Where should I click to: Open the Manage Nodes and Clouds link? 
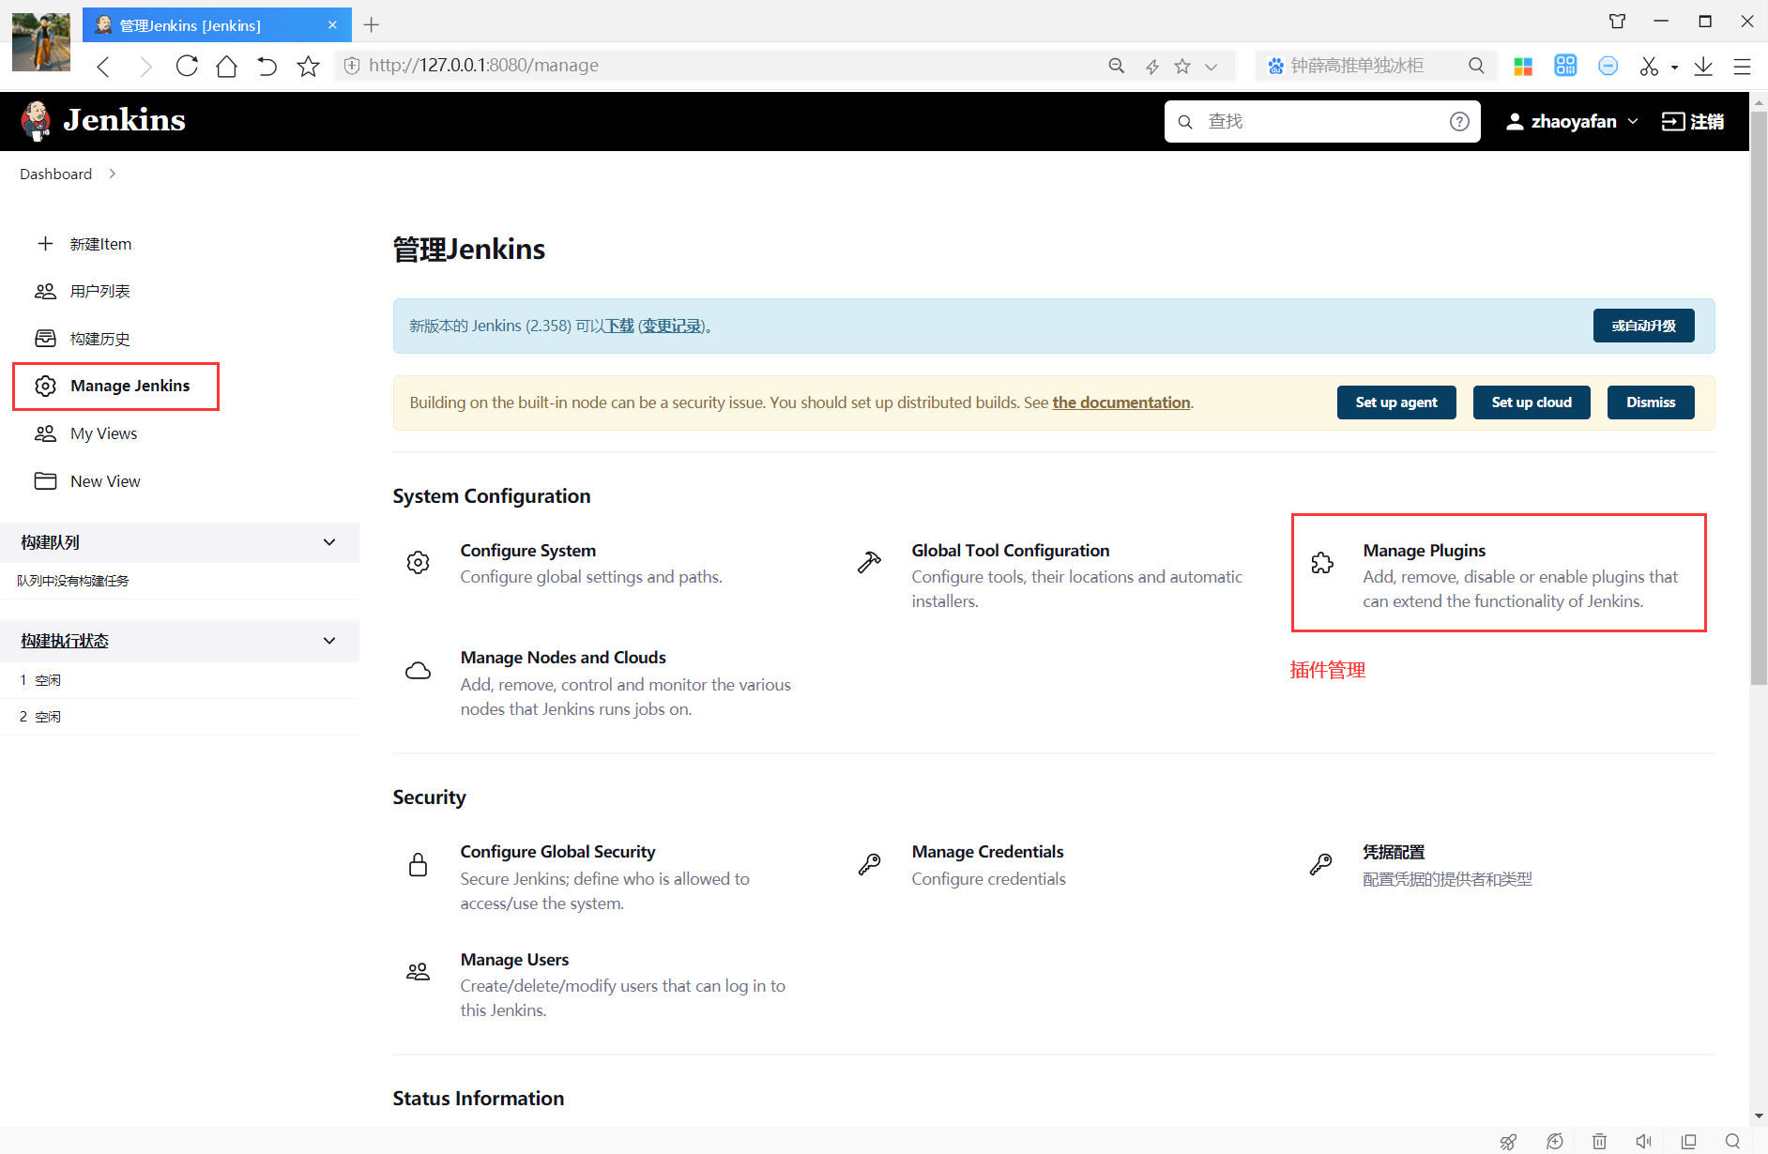point(563,658)
